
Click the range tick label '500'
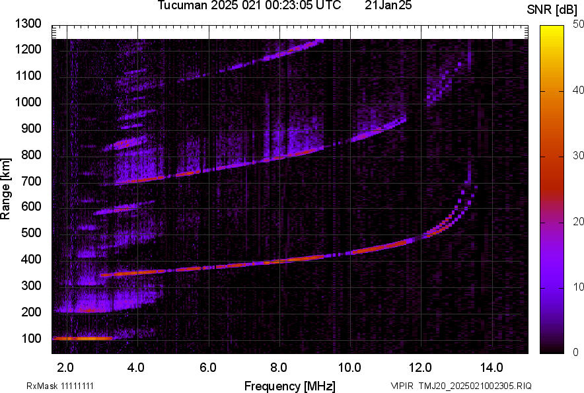tap(31, 232)
